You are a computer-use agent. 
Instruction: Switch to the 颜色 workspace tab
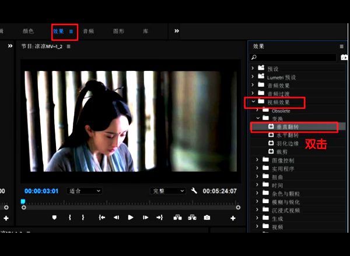coord(28,31)
